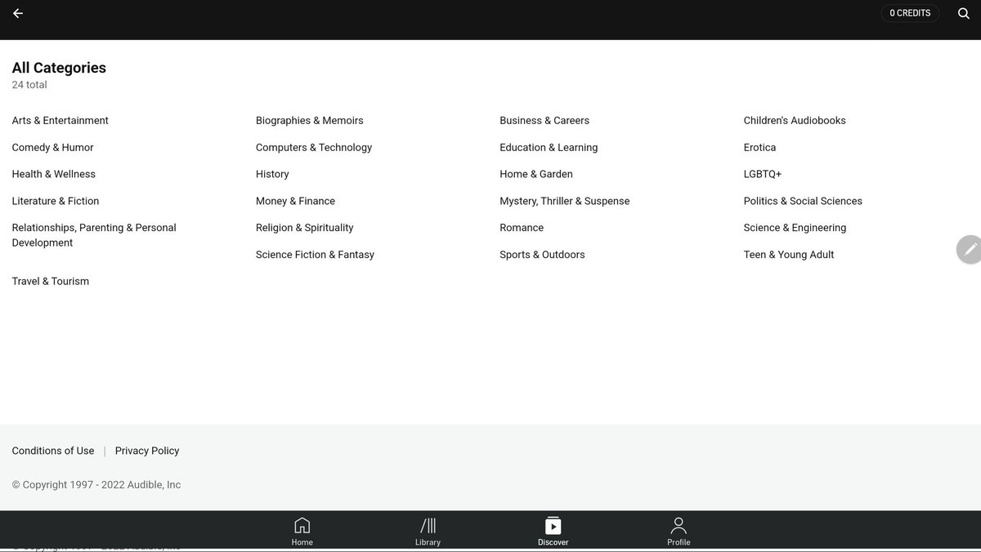Select Travel & Tourism category
This screenshot has height=552, width=981.
pyautogui.click(x=51, y=282)
